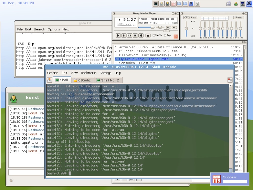Select Fly Group Radio Agent Smith entry

[178, 59]
